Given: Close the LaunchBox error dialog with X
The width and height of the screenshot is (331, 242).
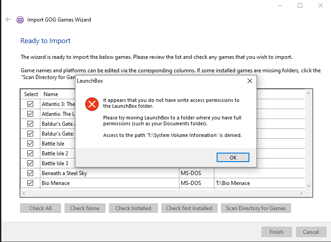Looking at the screenshot, I should point(250,81).
